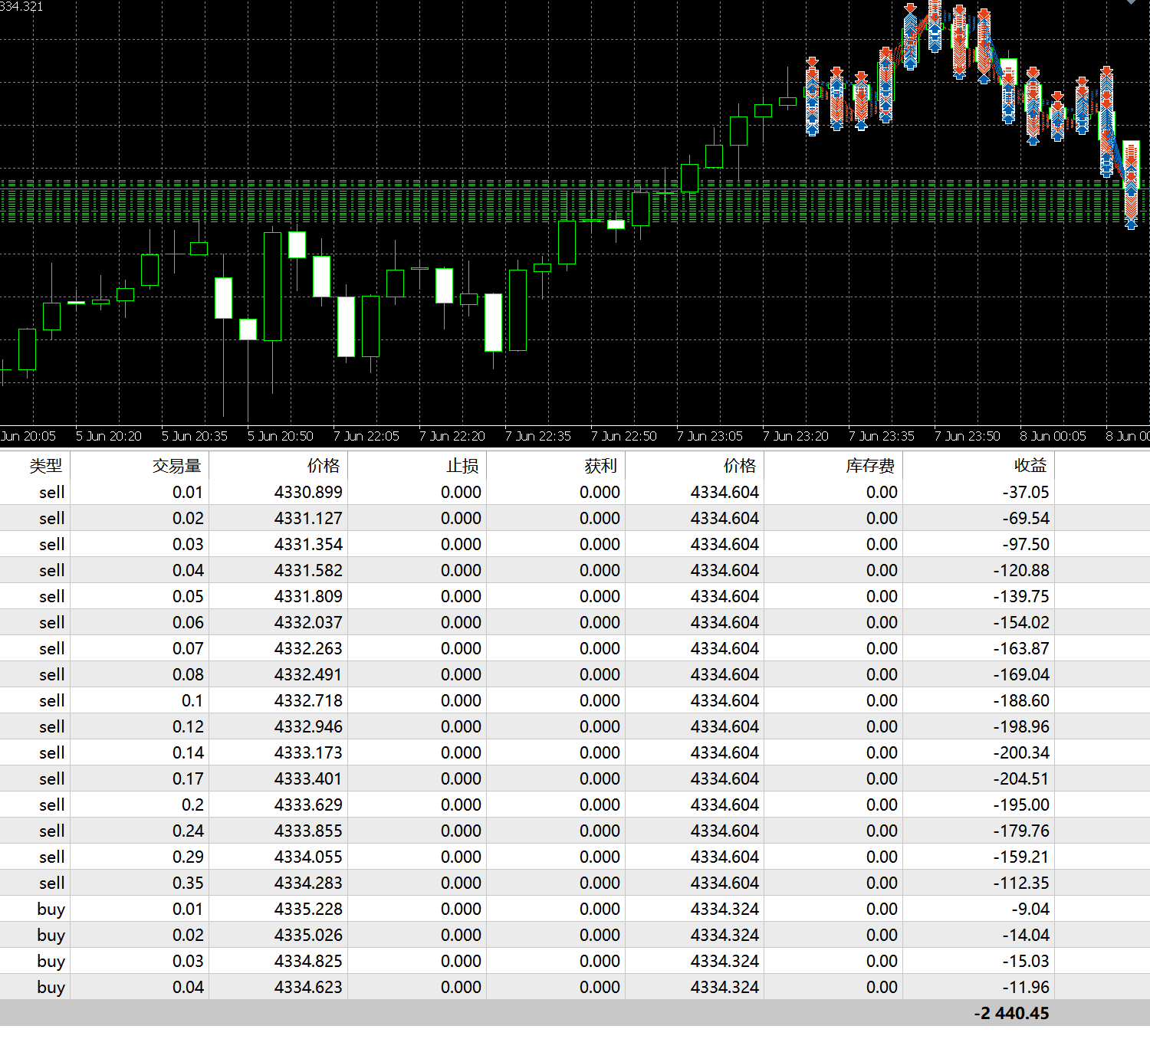The image size is (1150, 1039).
Task: Click the profit value -37.05
Action: coord(1026,492)
